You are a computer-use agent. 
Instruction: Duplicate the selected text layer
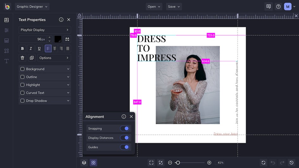31,58
